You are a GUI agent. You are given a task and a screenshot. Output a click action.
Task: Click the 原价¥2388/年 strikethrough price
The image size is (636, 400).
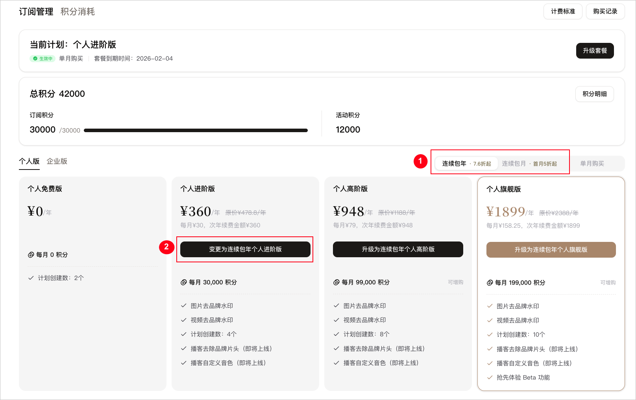coord(559,213)
